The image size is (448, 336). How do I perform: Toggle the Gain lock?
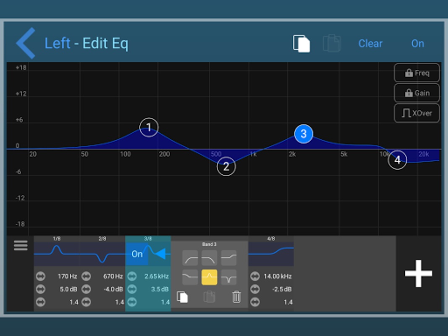coord(417,93)
